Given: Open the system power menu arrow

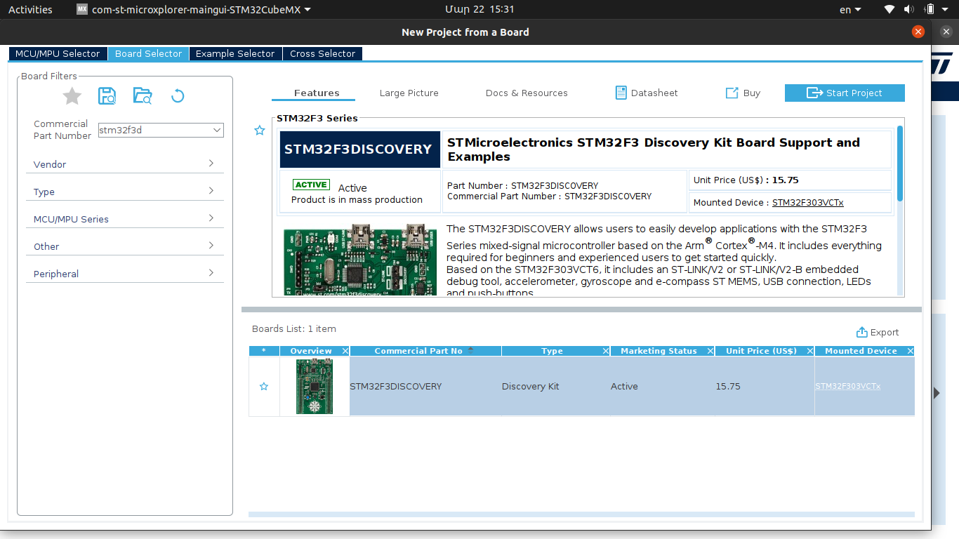Looking at the screenshot, I should click(x=945, y=10).
